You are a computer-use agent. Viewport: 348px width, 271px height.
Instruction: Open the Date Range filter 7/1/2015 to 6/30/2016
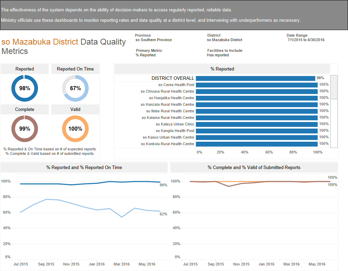(306, 40)
